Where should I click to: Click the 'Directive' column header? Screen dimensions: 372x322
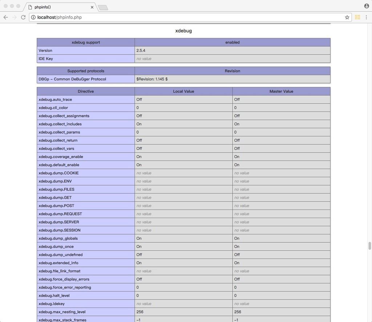tap(86, 91)
